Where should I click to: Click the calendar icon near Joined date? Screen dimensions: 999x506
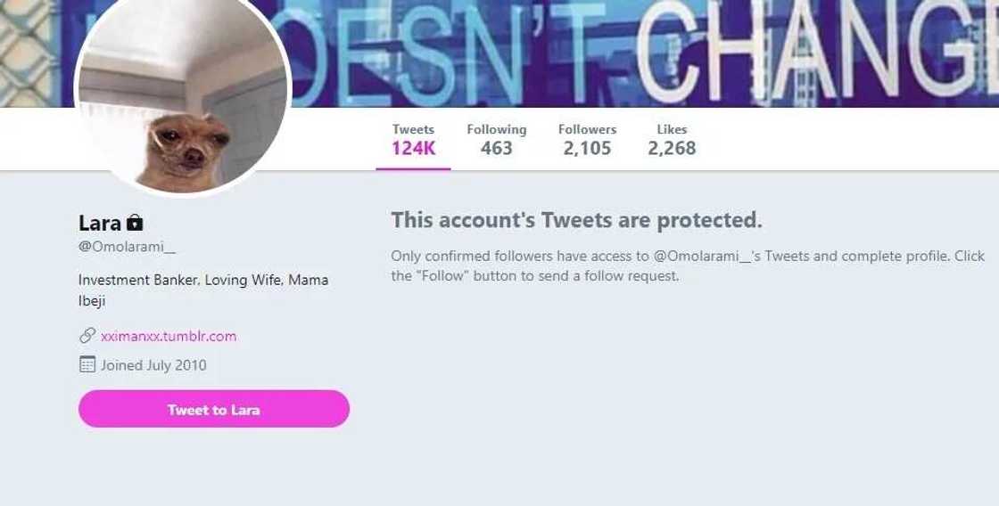(87, 364)
